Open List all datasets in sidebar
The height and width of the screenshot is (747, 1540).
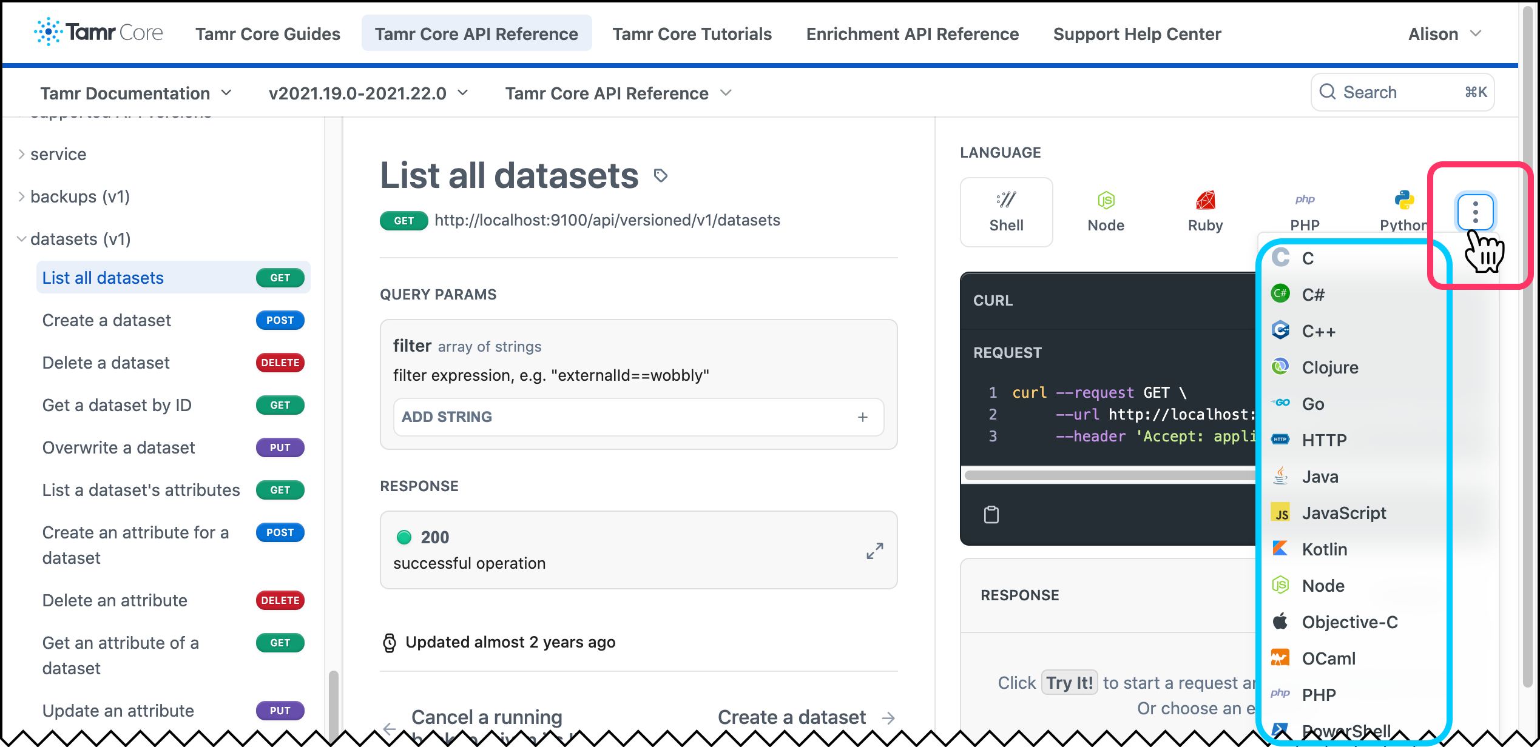[174, 278]
